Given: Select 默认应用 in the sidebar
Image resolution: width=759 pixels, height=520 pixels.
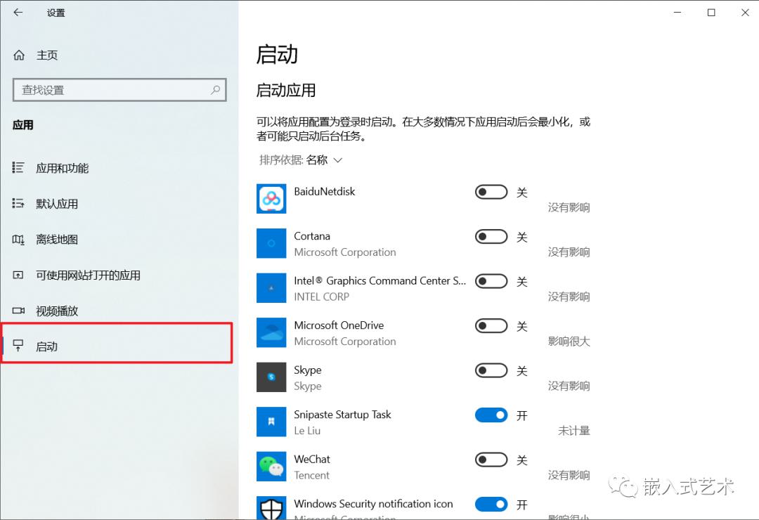Looking at the screenshot, I should pyautogui.click(x=57, y=204).
